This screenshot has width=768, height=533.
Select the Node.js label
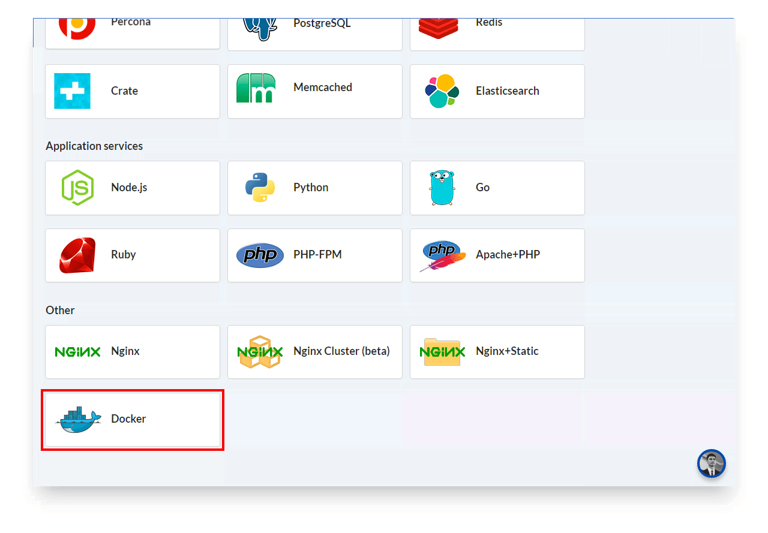(129, 188)
